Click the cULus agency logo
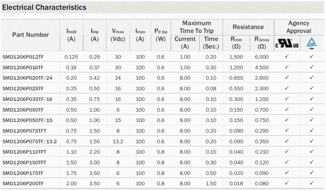The height and width of the screenshot is (191, 326). pyautogui.click(x=287, y=44)
